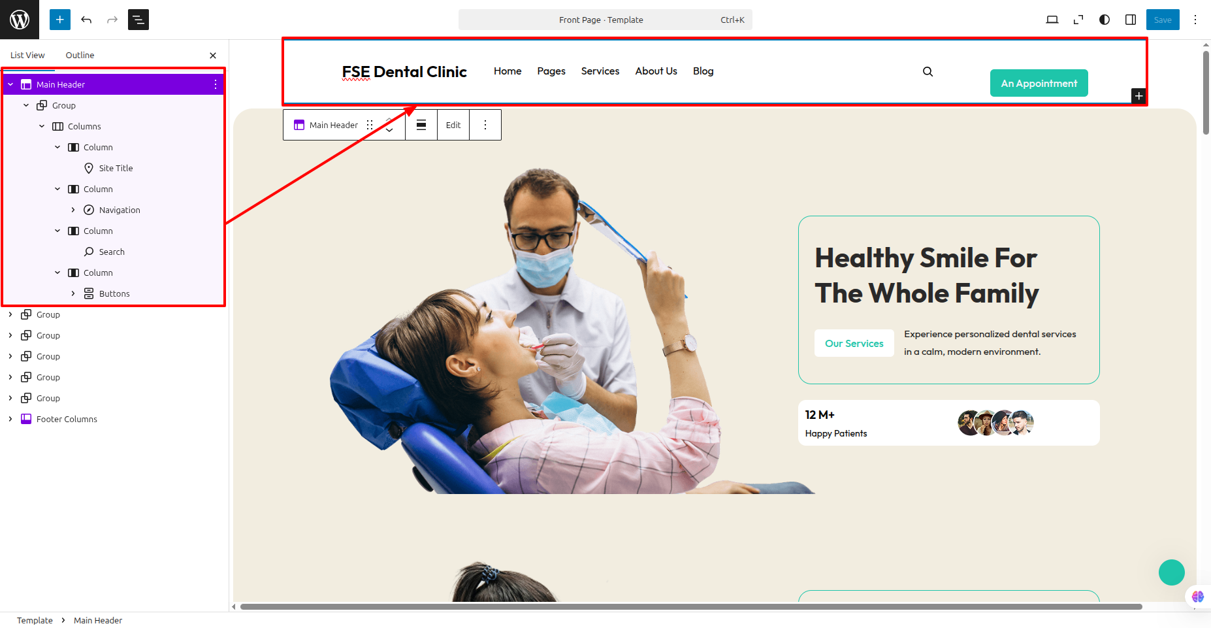1211x628 pixels.
Task: Click the Edit button in block toolbar
Action: 453,125
